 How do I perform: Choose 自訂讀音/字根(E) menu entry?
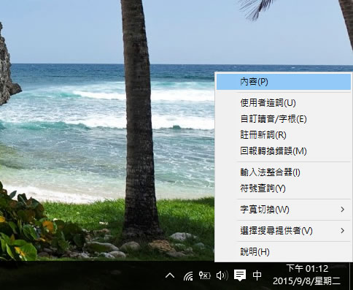click(x=284, y=119)
